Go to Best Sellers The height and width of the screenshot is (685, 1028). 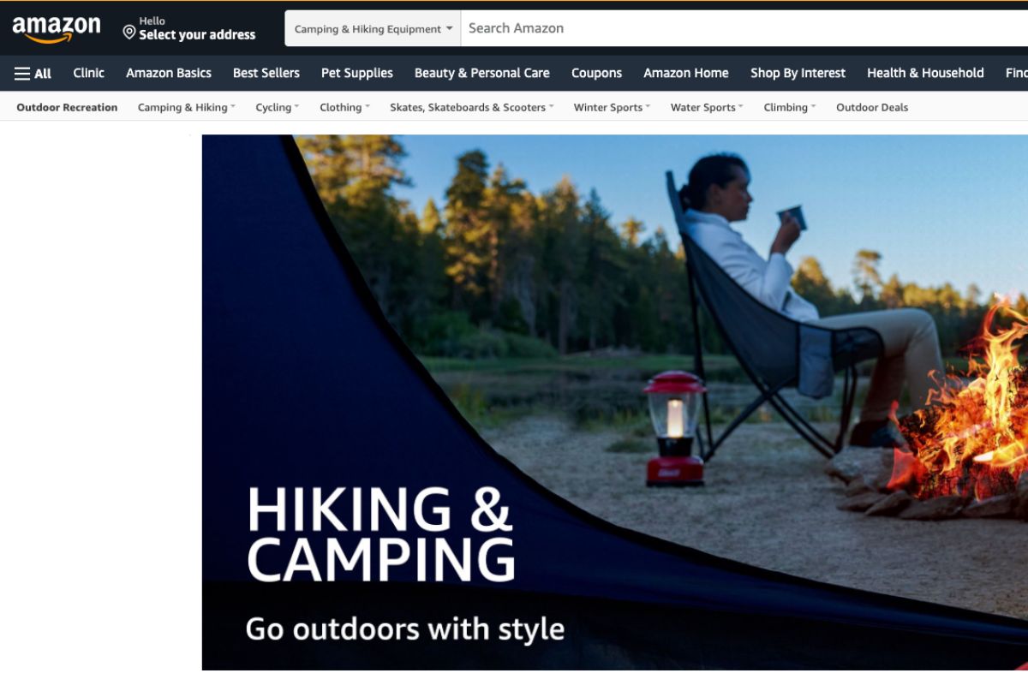(x=266, y=74)
